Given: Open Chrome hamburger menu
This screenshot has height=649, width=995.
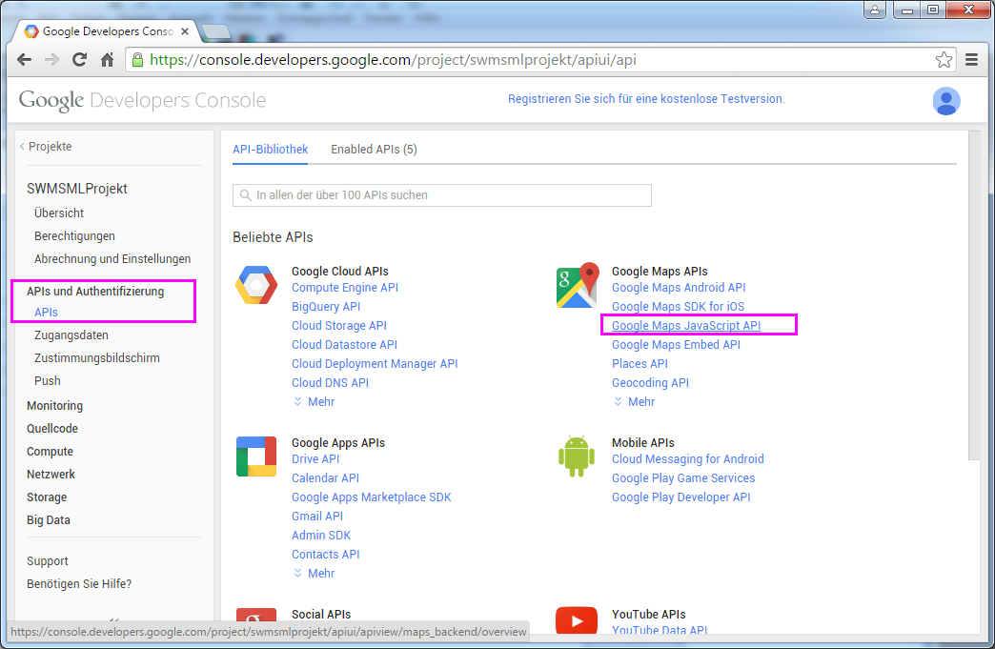Looking at the screenshot, I should coord(972,60).
